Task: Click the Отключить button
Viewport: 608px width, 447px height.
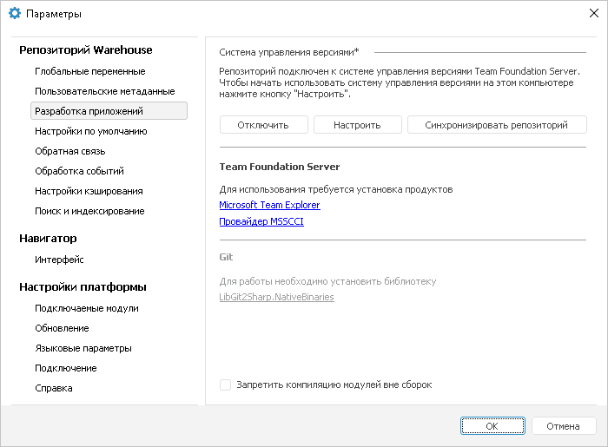Action: click(x=264, y=125)
